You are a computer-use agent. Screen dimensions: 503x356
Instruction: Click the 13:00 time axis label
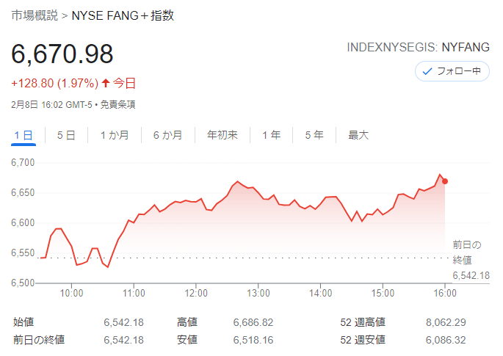click(x=258, y=293)
